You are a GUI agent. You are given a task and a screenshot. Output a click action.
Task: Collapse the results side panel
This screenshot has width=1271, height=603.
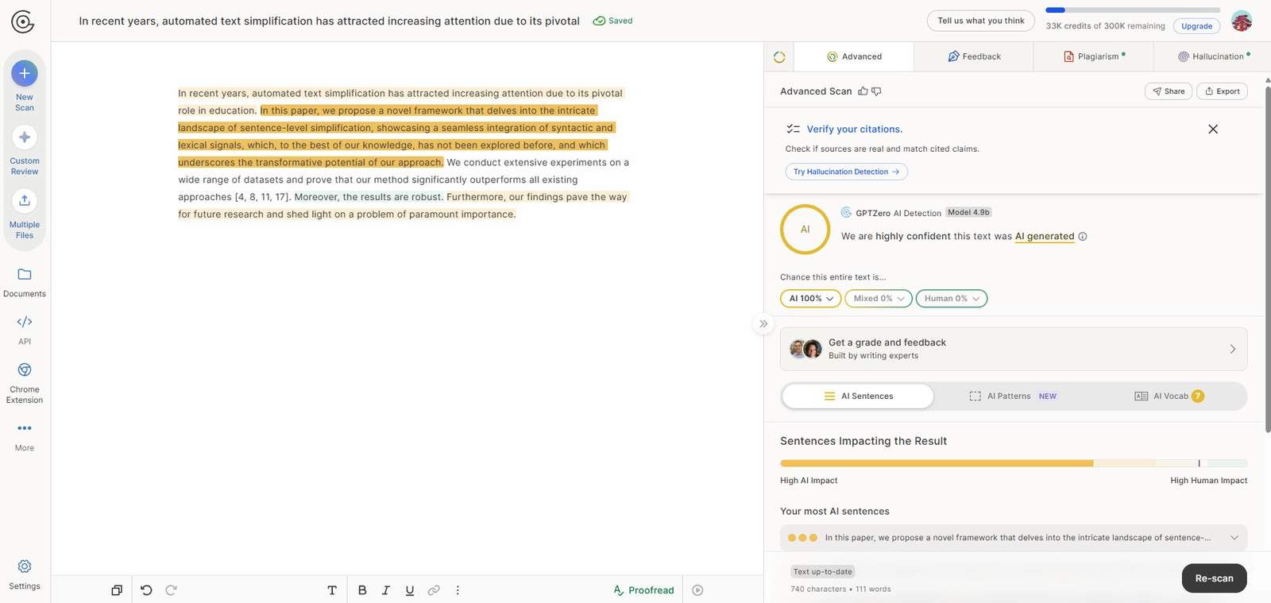tap(763, 323)
